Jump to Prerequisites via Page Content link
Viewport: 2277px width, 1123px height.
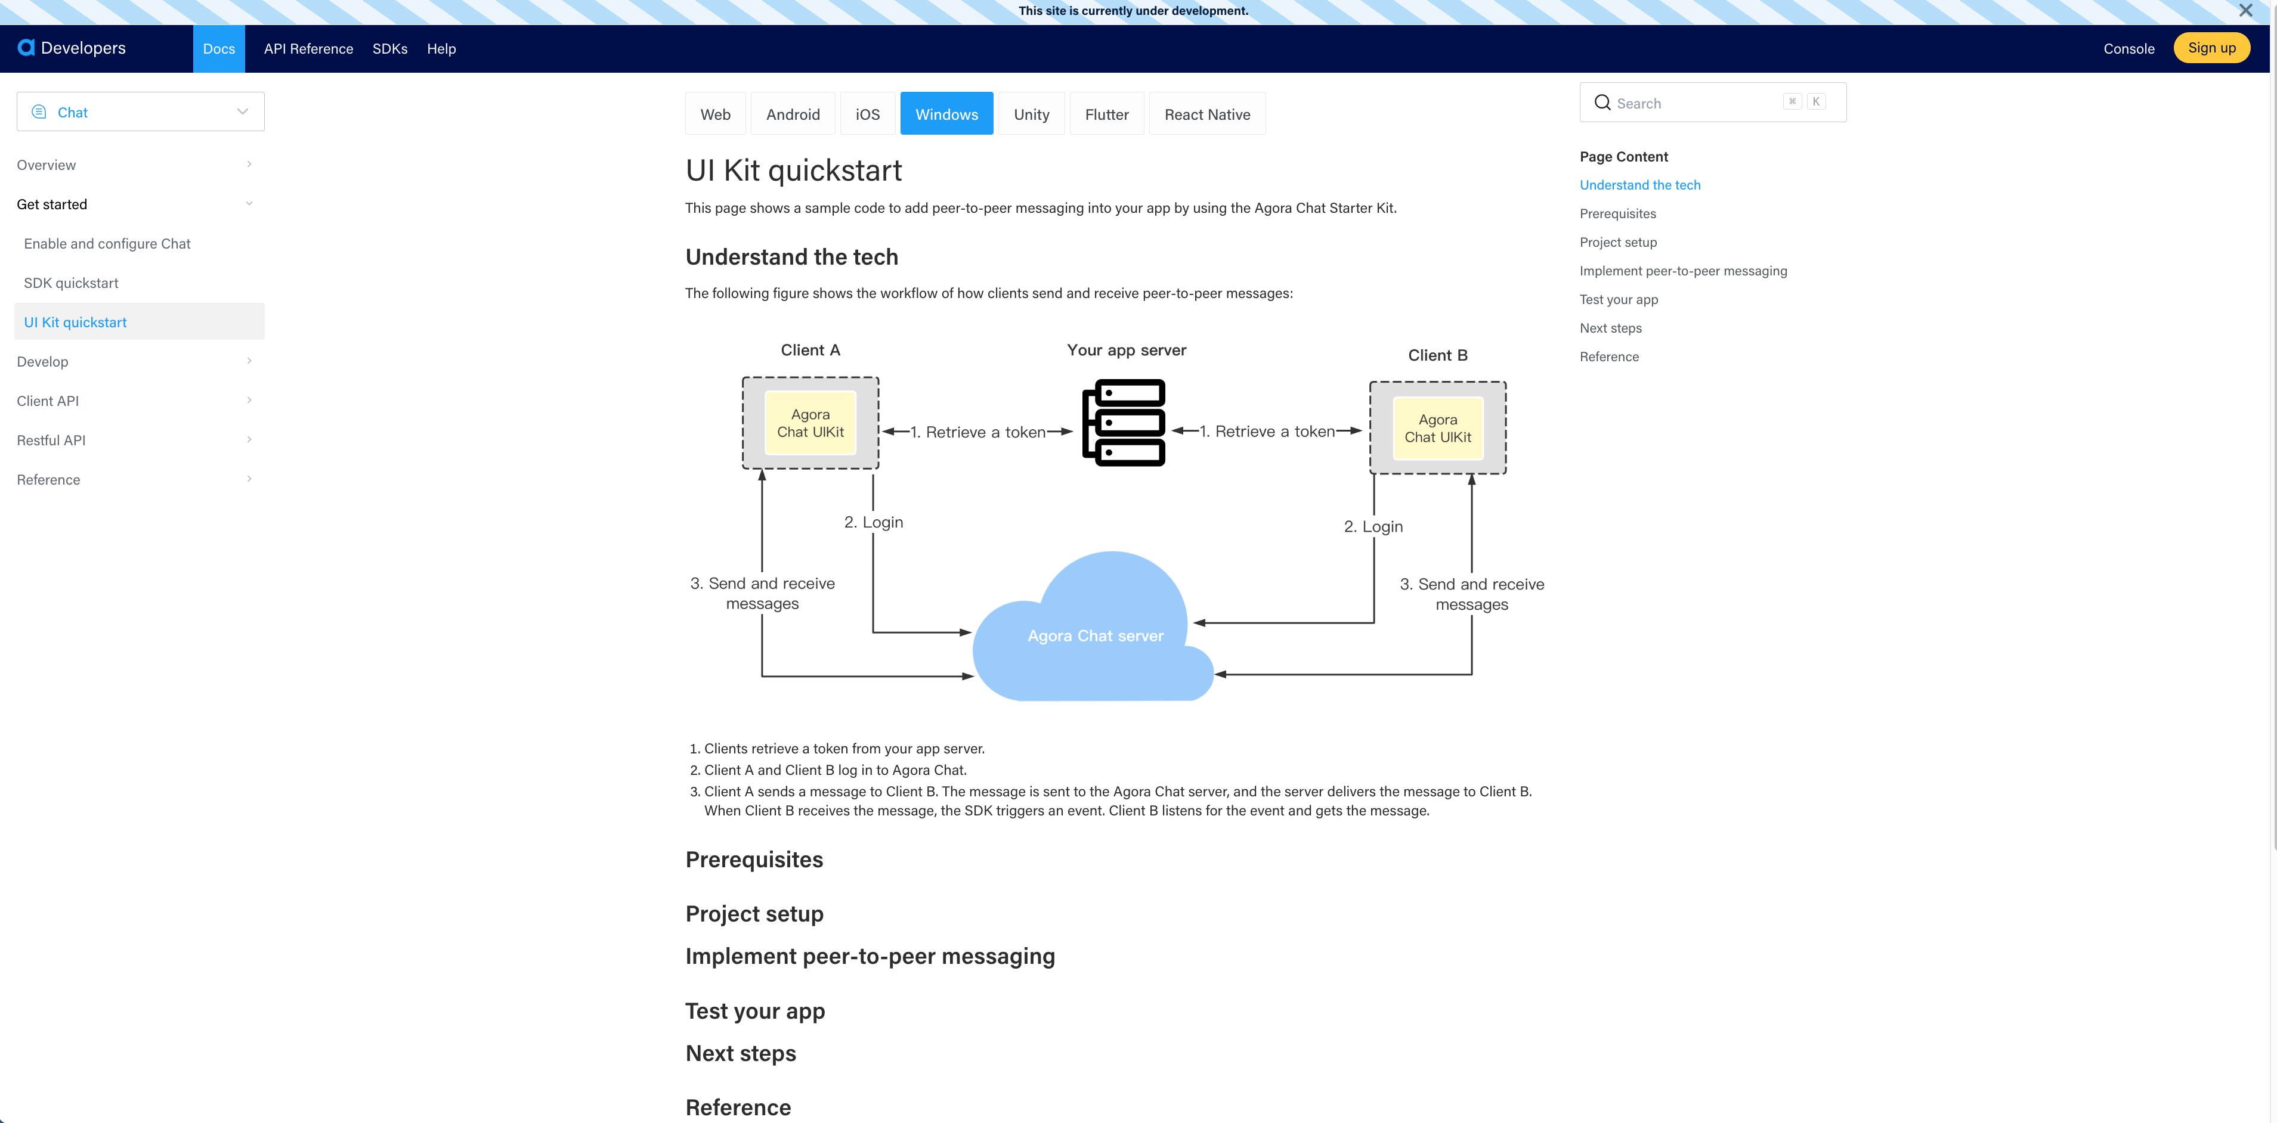pos(1617,213)
